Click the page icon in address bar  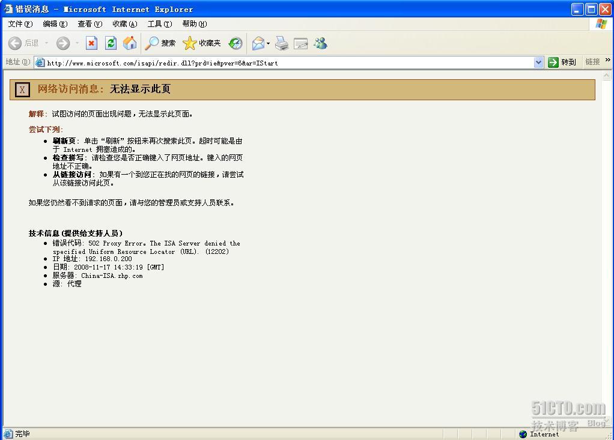[40, 62]
